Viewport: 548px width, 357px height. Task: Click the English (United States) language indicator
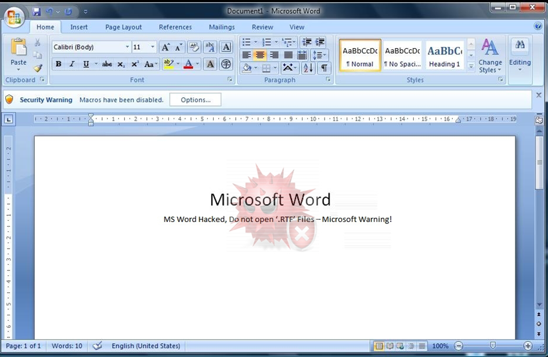pyautogui.click(x=146, y=346)
